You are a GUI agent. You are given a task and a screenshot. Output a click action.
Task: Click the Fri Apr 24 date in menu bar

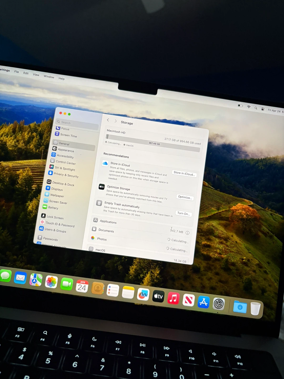(x=274, y=111)
